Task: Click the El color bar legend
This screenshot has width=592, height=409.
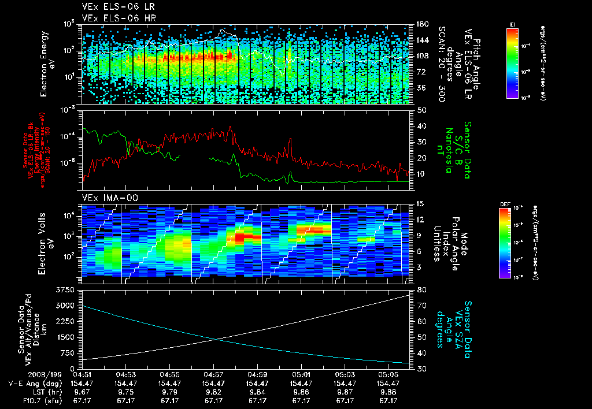Action: 512,64
